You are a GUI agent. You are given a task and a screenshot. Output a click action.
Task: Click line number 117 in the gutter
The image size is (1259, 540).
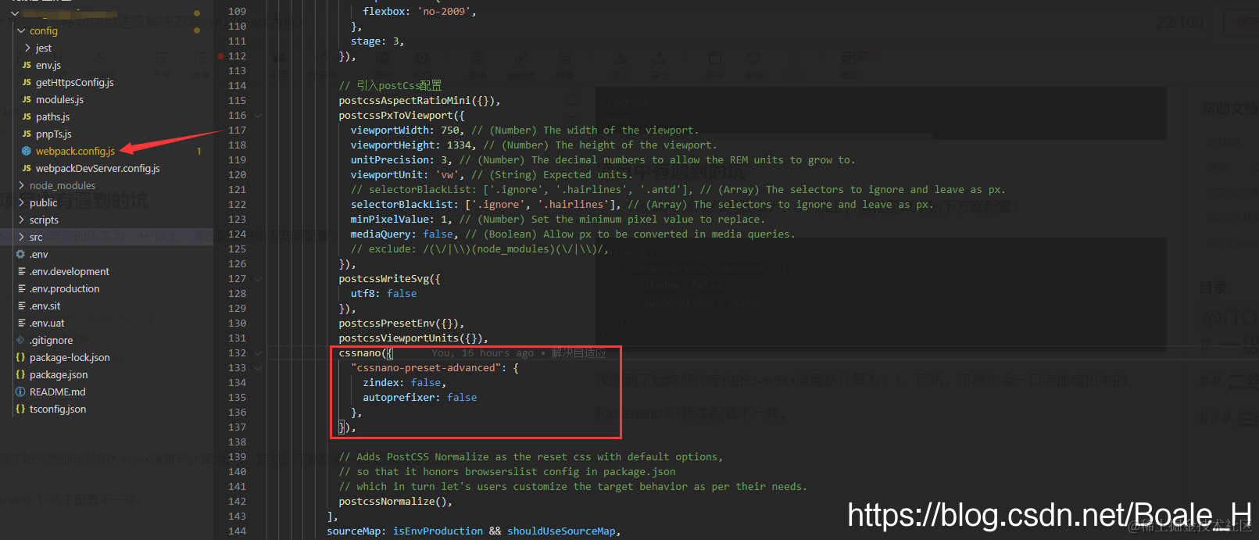point(237,131)
